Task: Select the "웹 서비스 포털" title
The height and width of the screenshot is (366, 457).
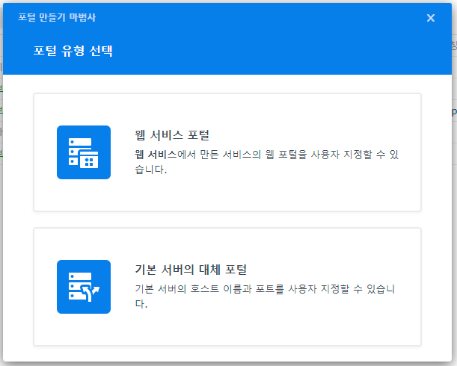Action: click(171, 135)
